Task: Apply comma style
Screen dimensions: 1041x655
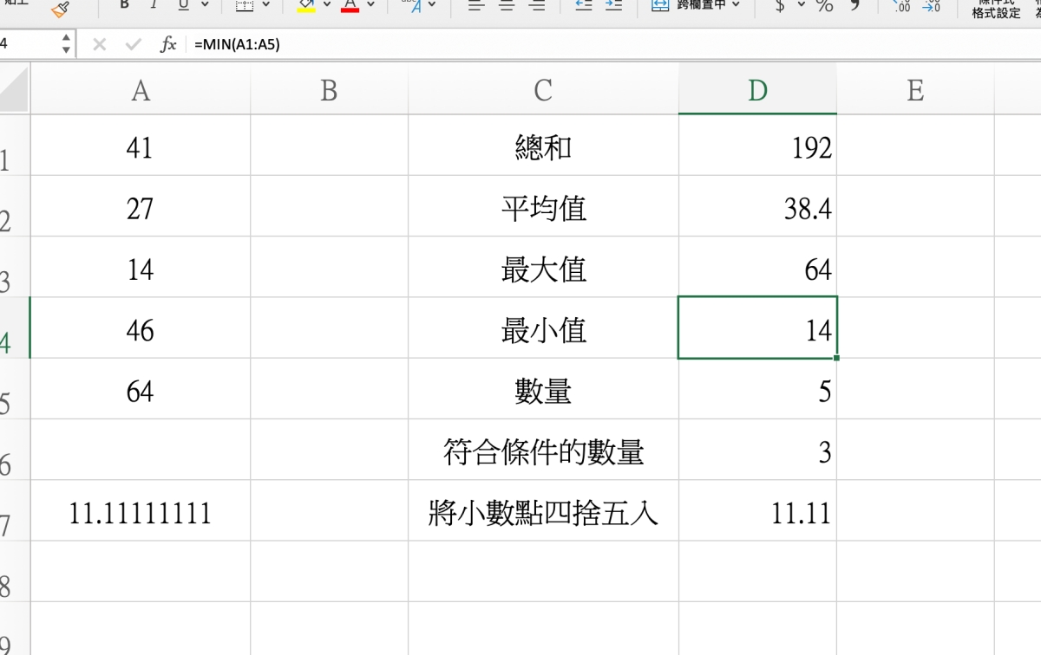Action: pyautogui.click(x=855, y=5)
